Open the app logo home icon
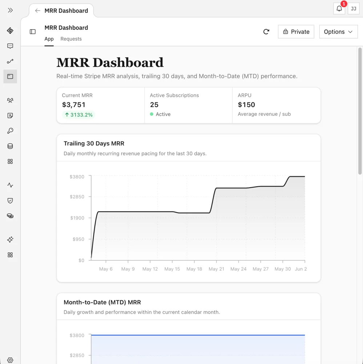The height and width of the screenshot is (364, 363). 10,31
